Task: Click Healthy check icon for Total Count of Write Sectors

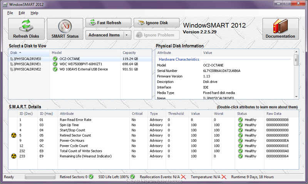Action: click(240, 151)
